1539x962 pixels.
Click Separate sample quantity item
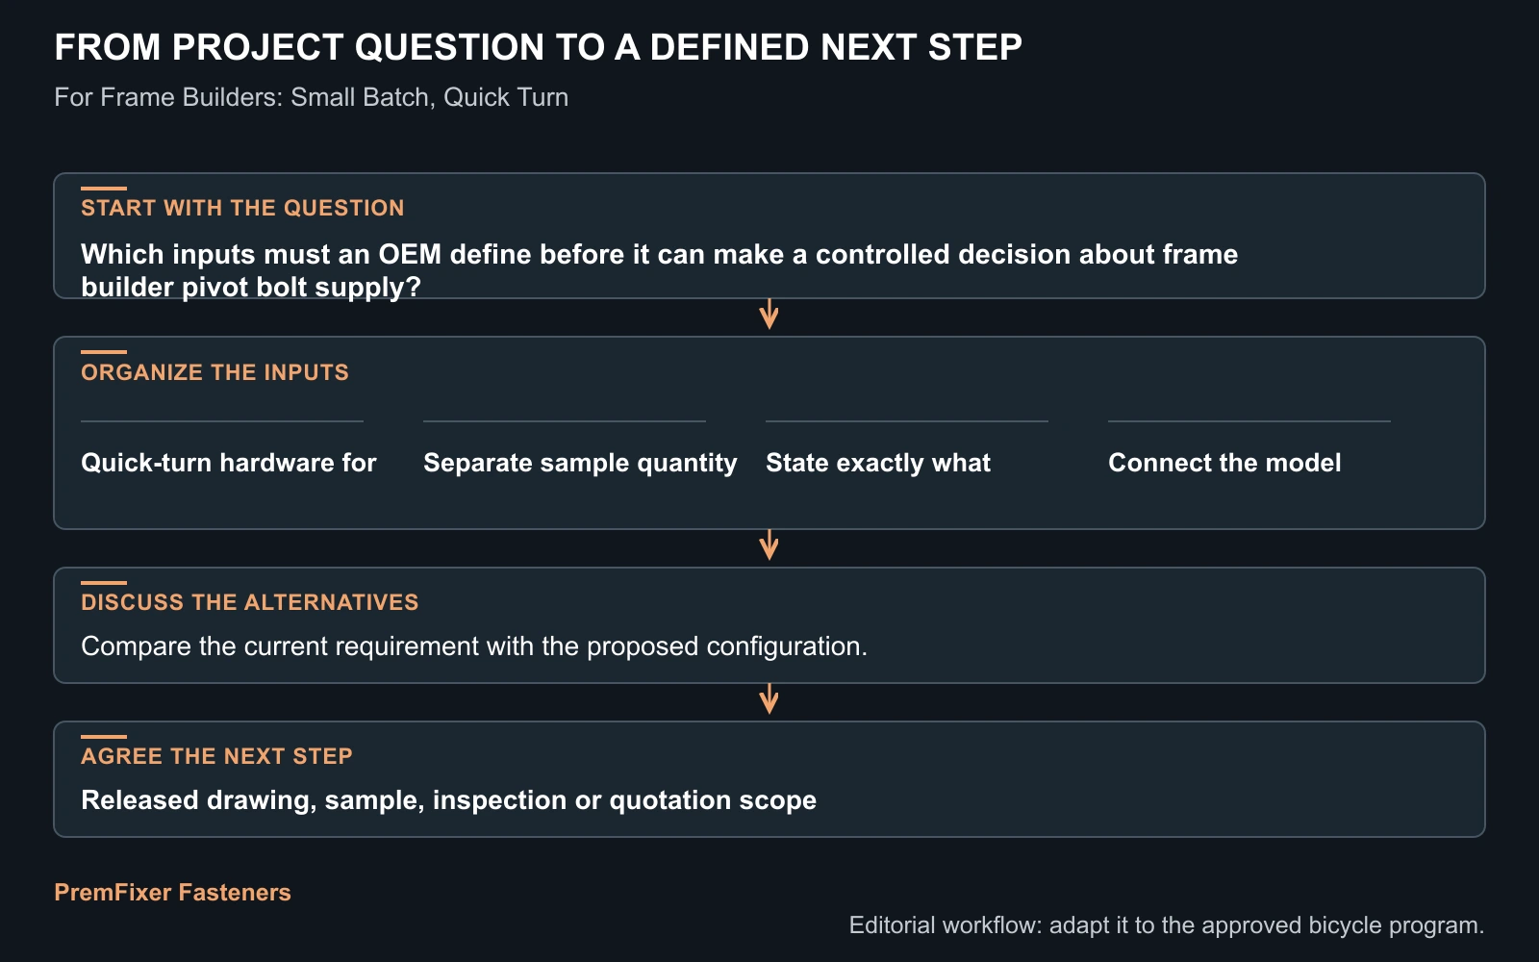pyautogui.click(x=580, y=463)
